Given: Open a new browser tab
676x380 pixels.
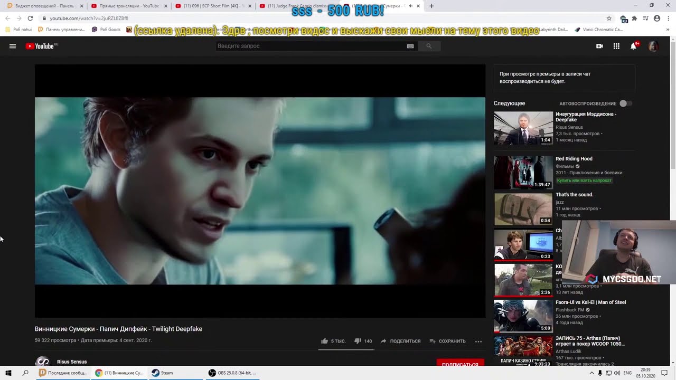Looking at the screenshot, I should tap(431, 6).
